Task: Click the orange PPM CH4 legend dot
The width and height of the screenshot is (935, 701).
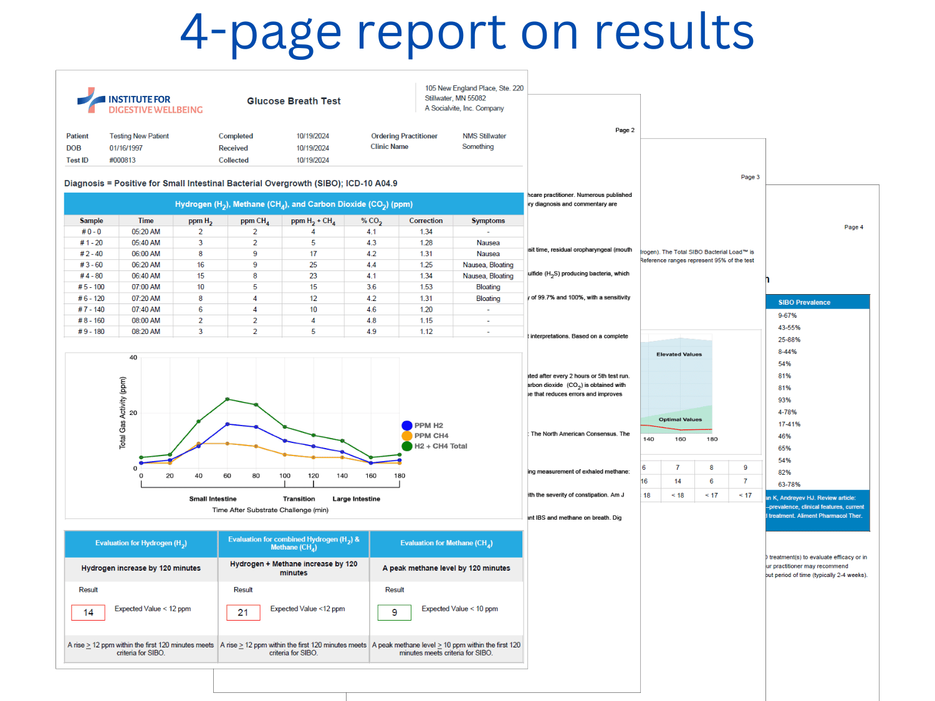Action: tap(407, 436)
